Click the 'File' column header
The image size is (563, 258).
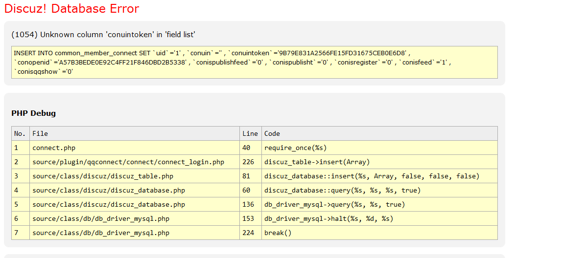tap(40, 133)
